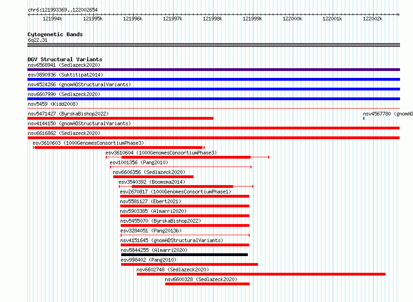
Task: Click the red bar under esv998402
Action: click(x=190, y=264)
